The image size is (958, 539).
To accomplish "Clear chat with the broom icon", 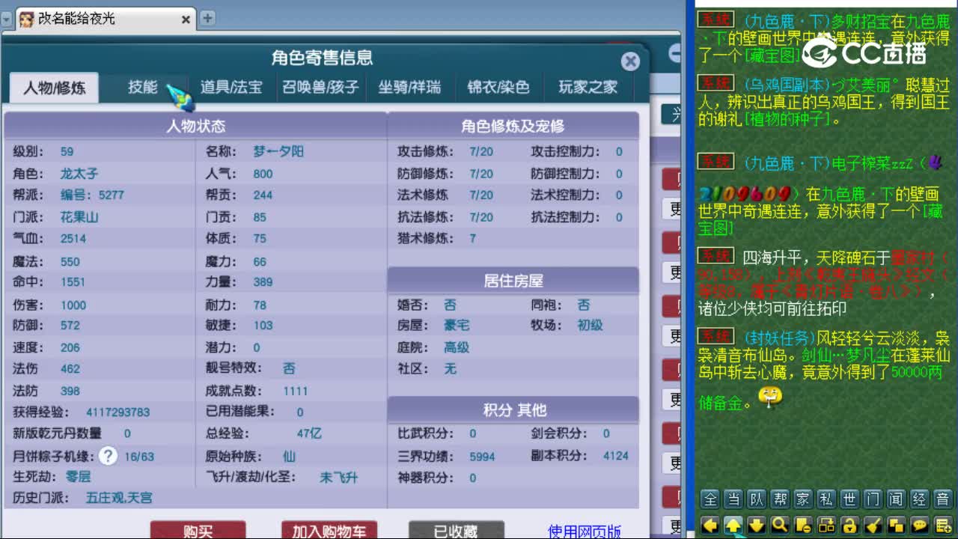I will (873, 525).
